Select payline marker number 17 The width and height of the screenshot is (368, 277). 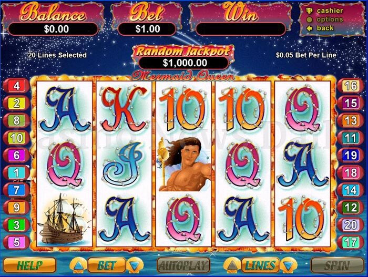pos(351,242)
